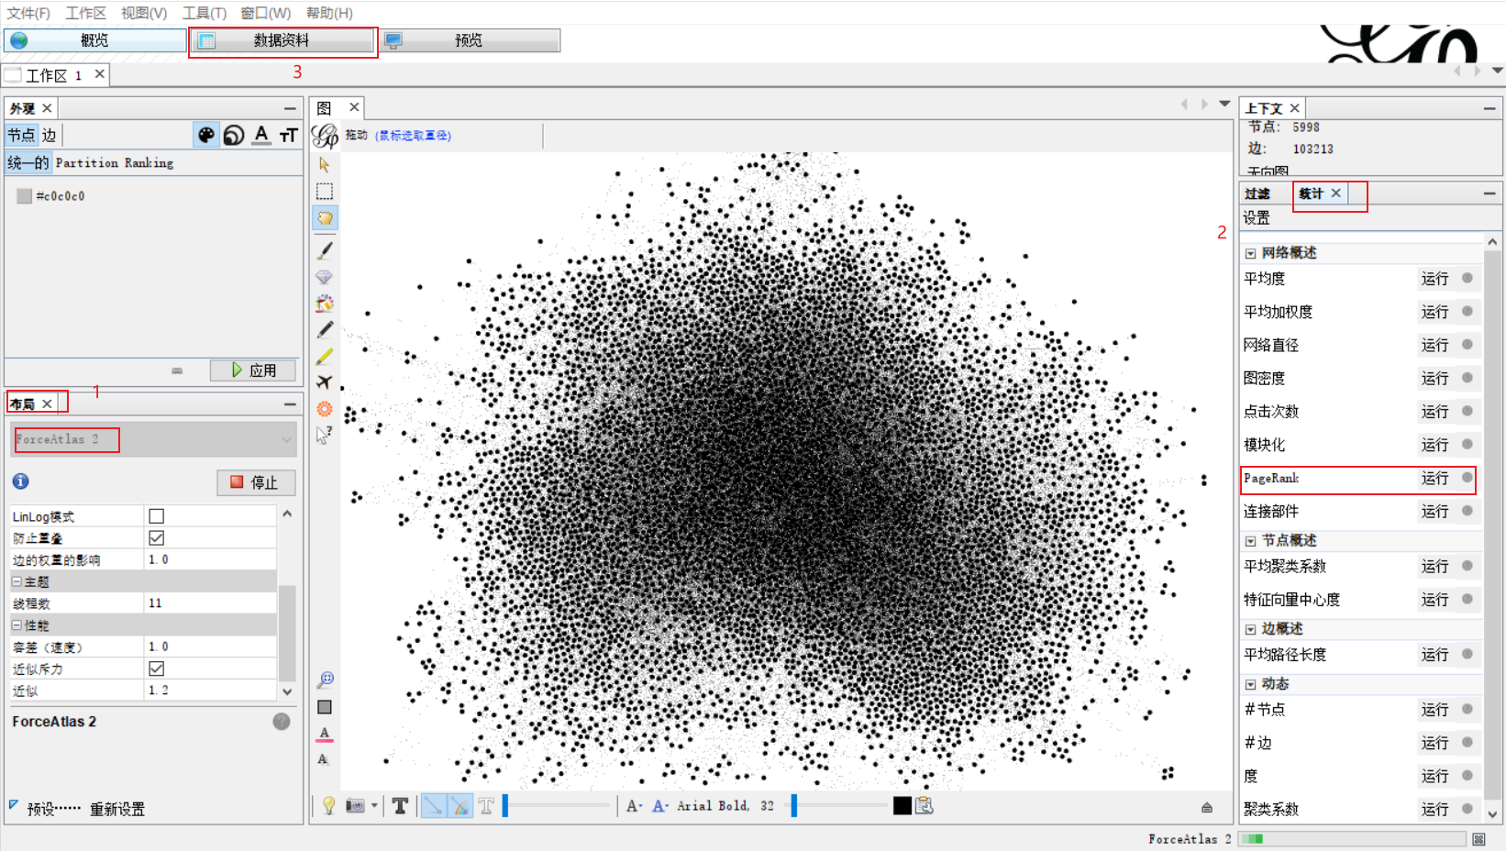1506x851 pixels.
Task: Select the direct selection arrow tool
Action: click(x=325, y=165)
